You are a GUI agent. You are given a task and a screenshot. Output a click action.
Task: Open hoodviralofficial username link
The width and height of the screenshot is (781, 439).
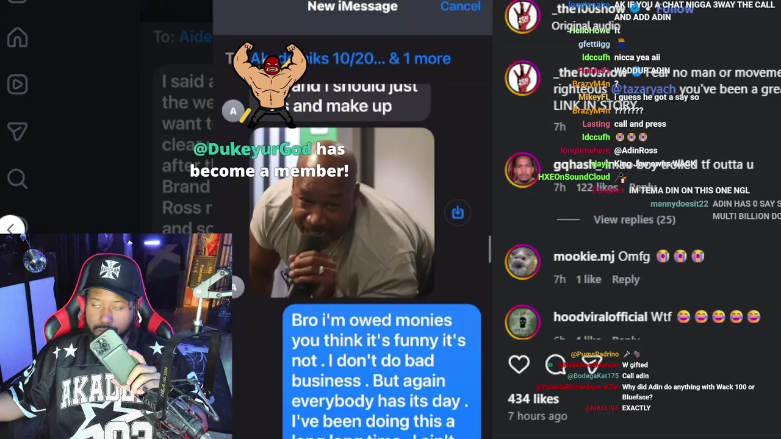tap(600, 317)
